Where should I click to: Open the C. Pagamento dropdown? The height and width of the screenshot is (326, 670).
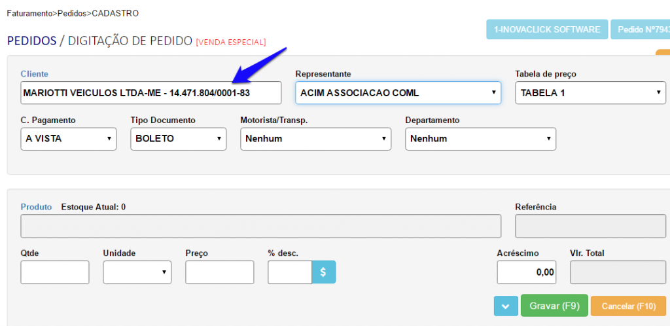click(x=69, y=139)
